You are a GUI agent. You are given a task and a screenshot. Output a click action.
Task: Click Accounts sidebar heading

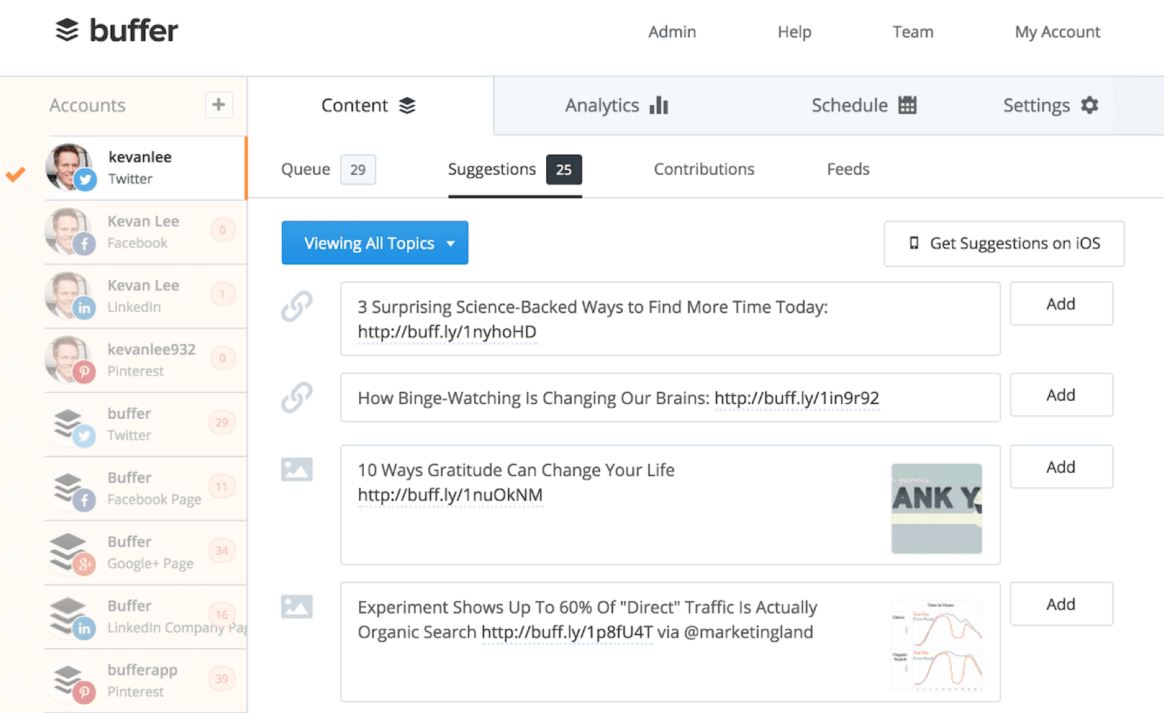pyautogui.click(x=88, y=105)
